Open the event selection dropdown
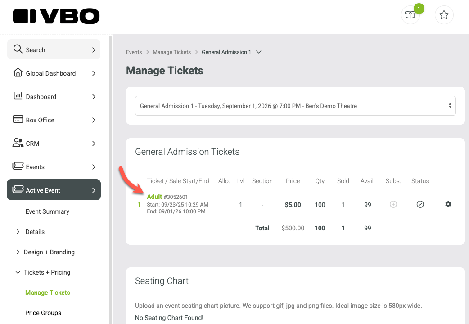Image resolution: width=469 pixels, height=324 pixels. (x=295, y=106)
